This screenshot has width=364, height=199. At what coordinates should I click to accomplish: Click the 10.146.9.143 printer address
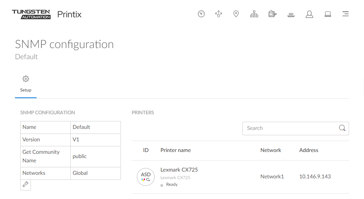tap(315, 177)
